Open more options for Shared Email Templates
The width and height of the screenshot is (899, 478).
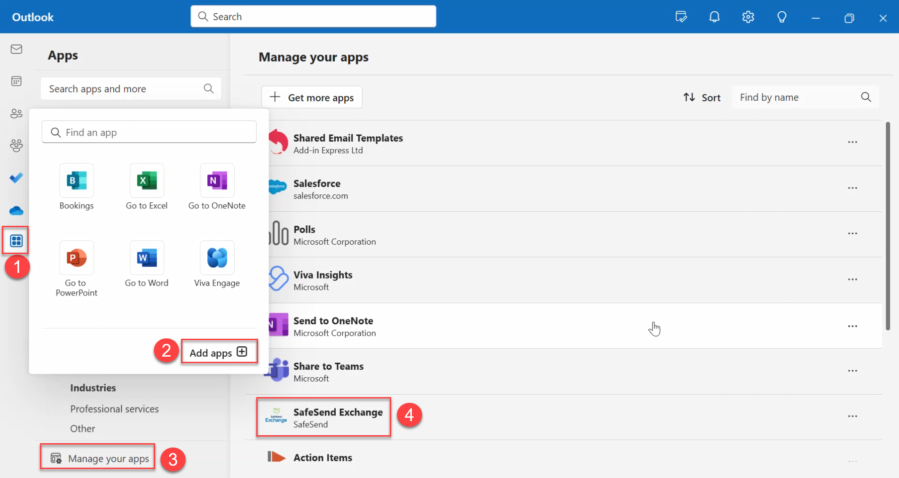(852, 142)
